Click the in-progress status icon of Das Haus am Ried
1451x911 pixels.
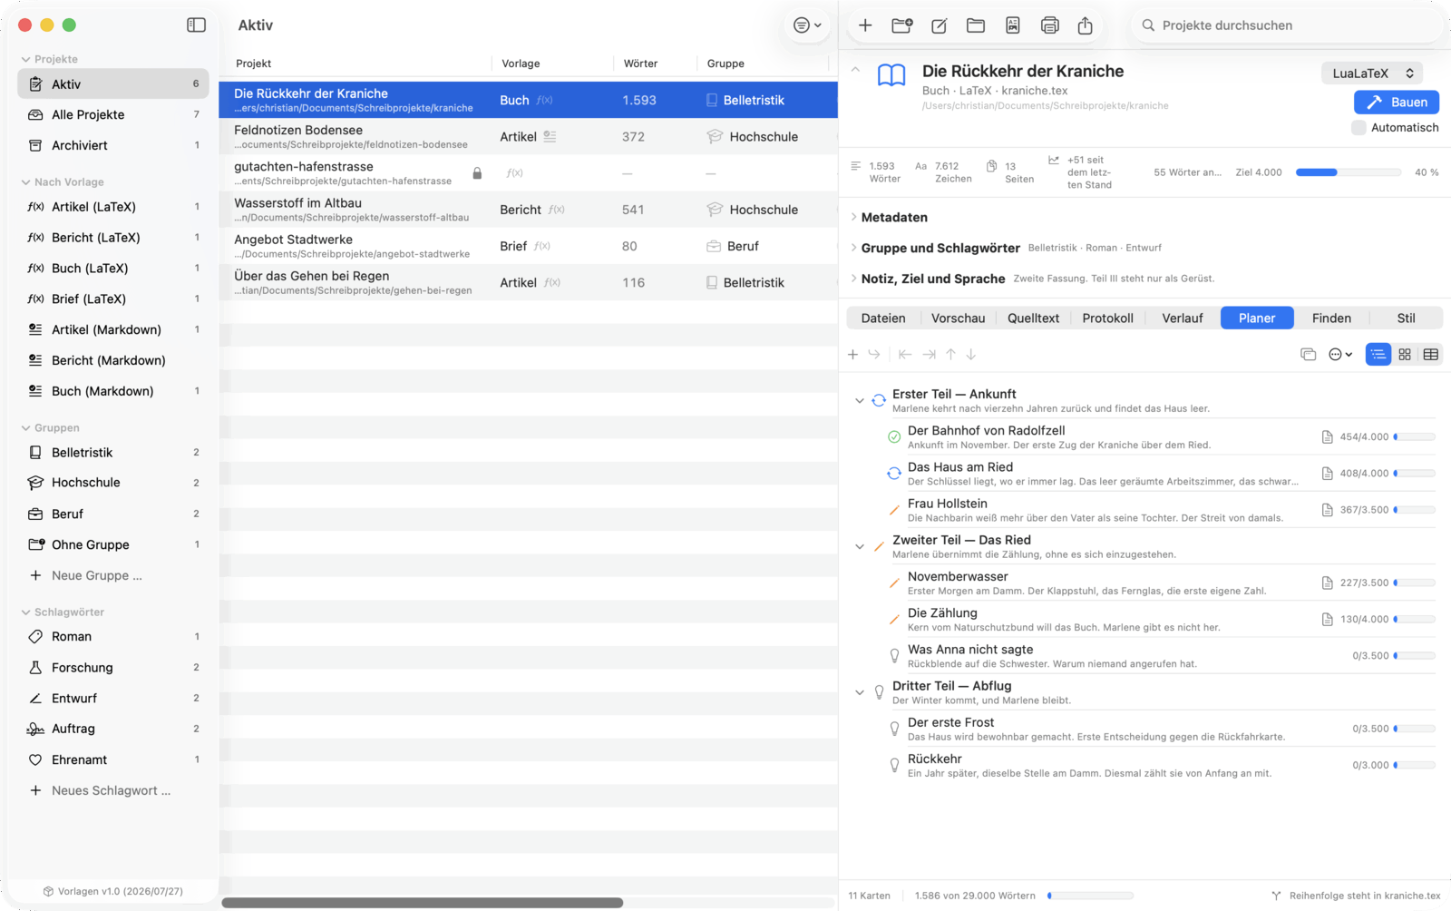point(894,474)
